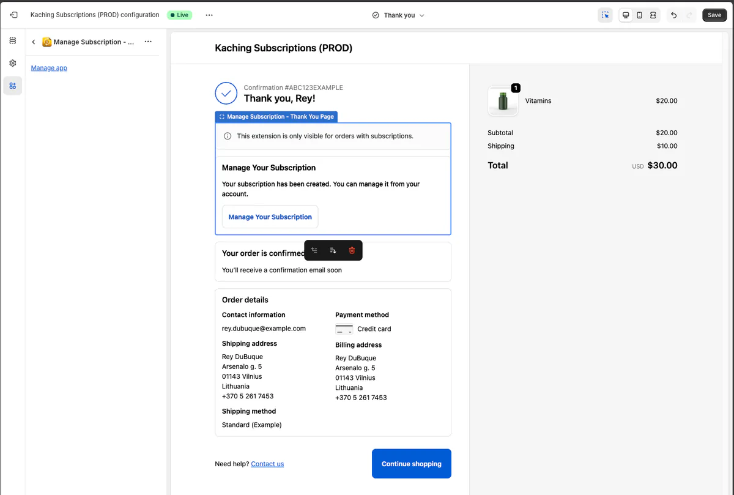This screenshot has width=734, height=495.
Task: Toggle the inspector selection tool icon
Action: coord(605,15)
